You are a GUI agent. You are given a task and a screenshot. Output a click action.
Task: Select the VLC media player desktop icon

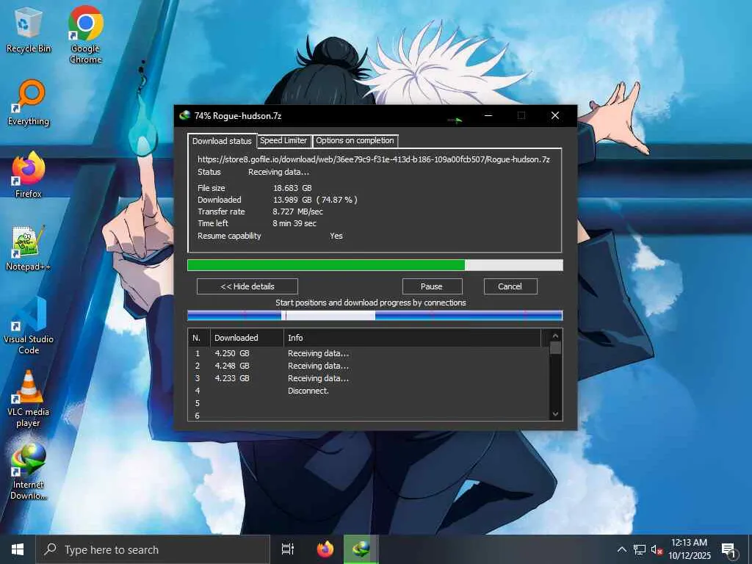pyautogui.click(x=29, y=399)
